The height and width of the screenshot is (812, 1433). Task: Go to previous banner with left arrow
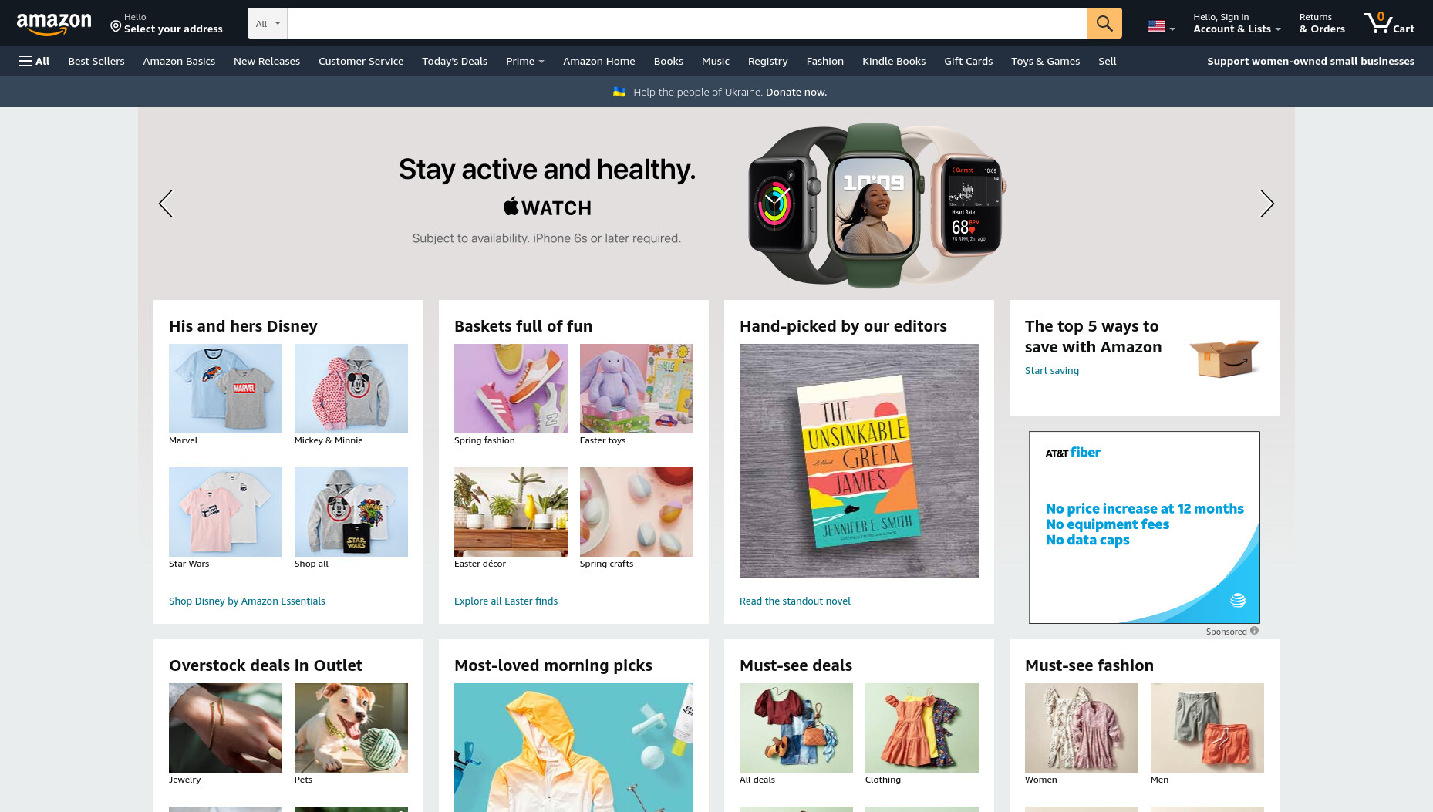click(166, 204)
